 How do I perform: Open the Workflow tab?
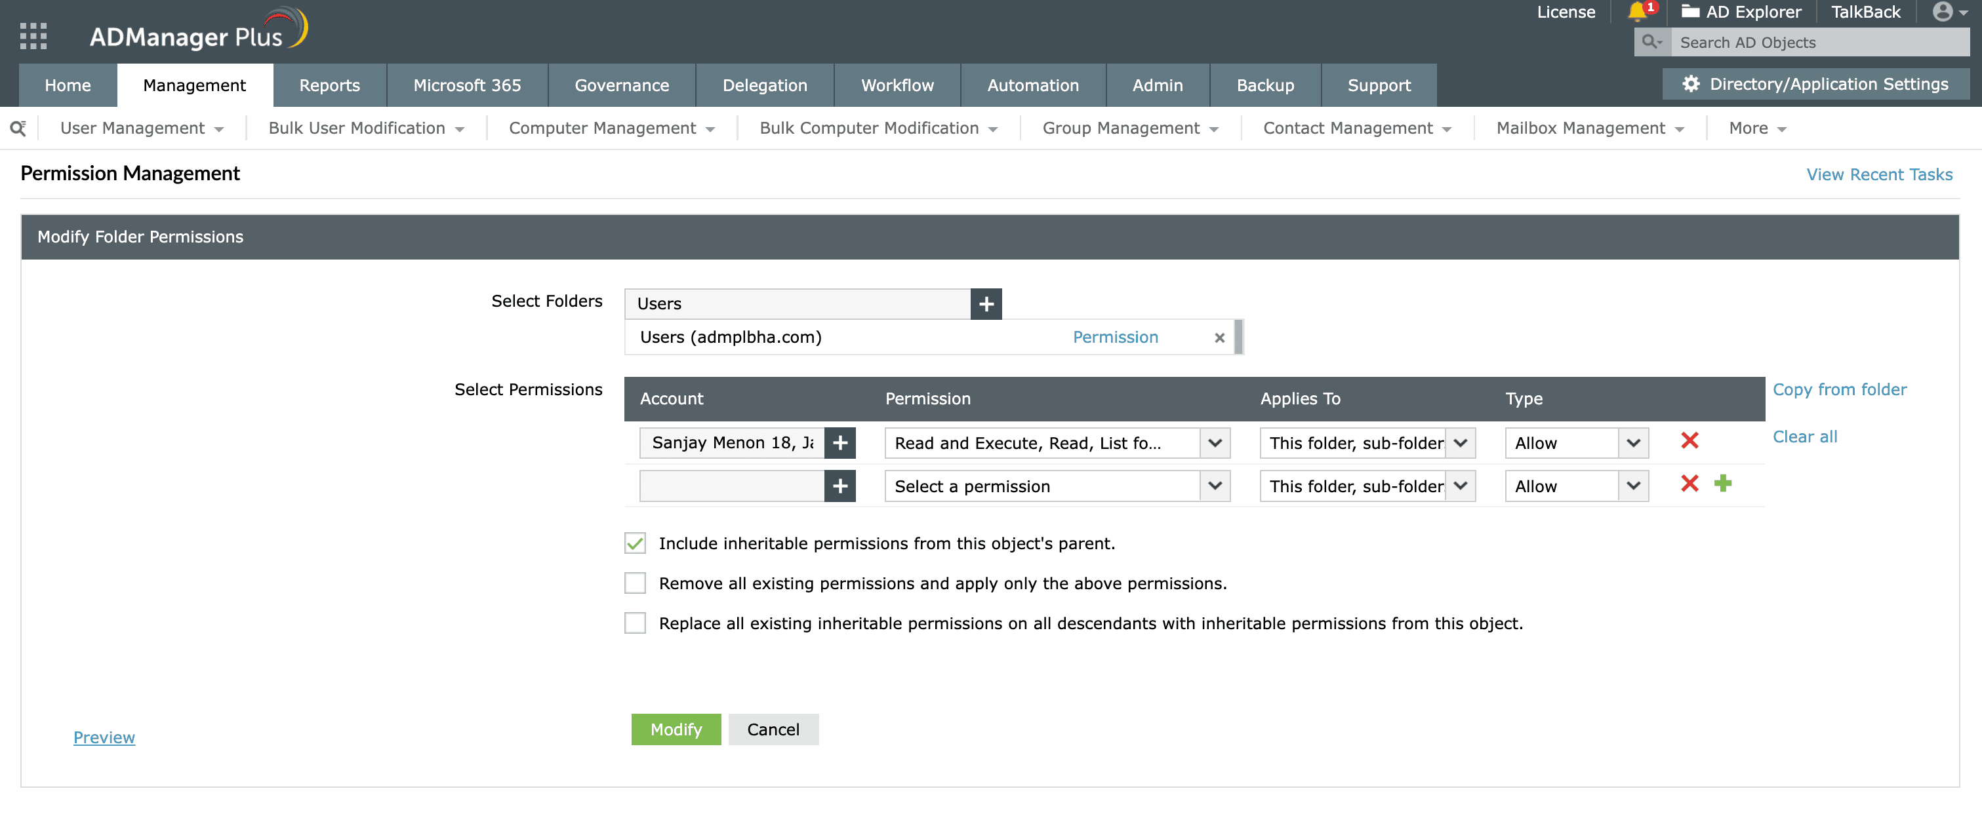pyautogui.click(x=897, y=85)
